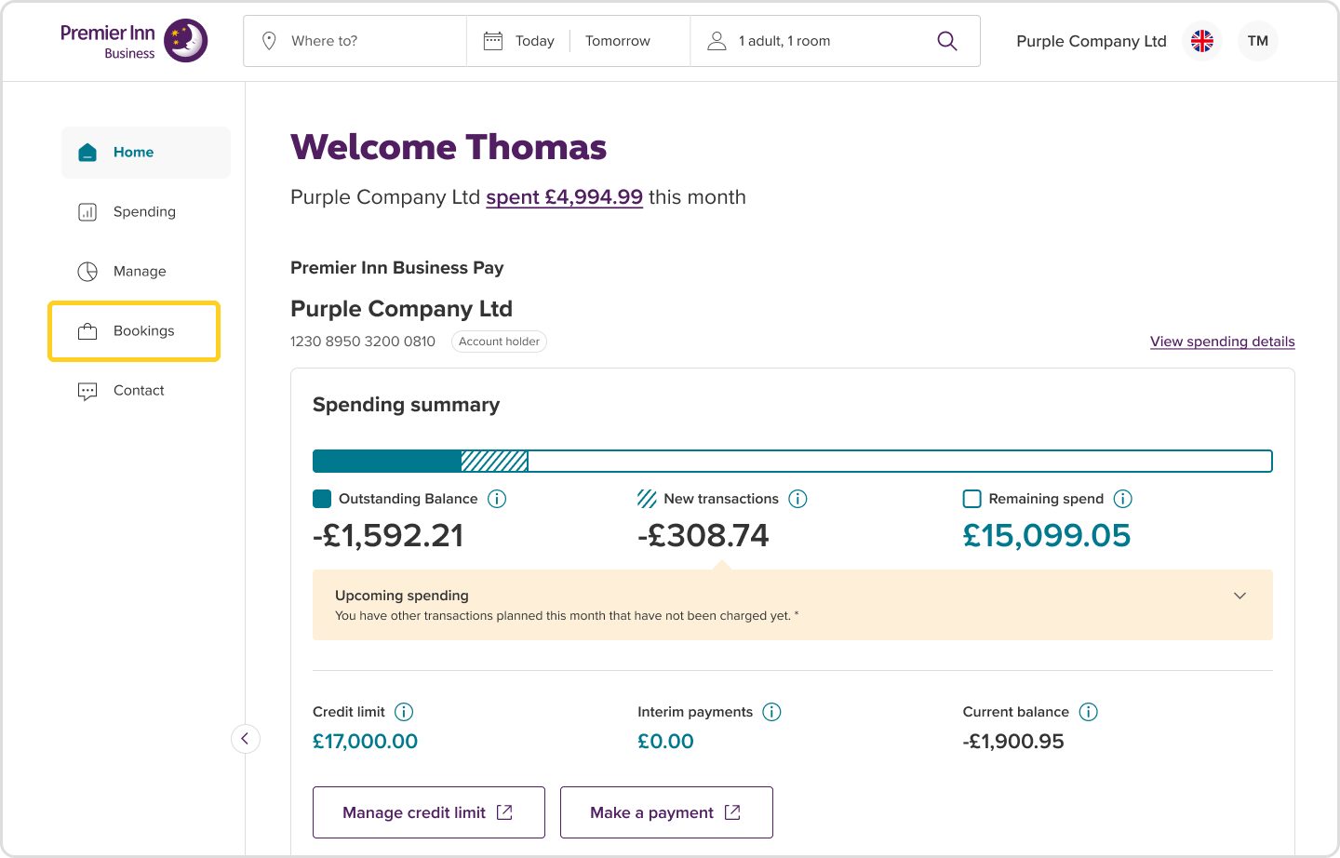Expand the Upcoming spending chevron
Screen dimensions: 1340x858
pyautogui.click(x=1239, y=596)
